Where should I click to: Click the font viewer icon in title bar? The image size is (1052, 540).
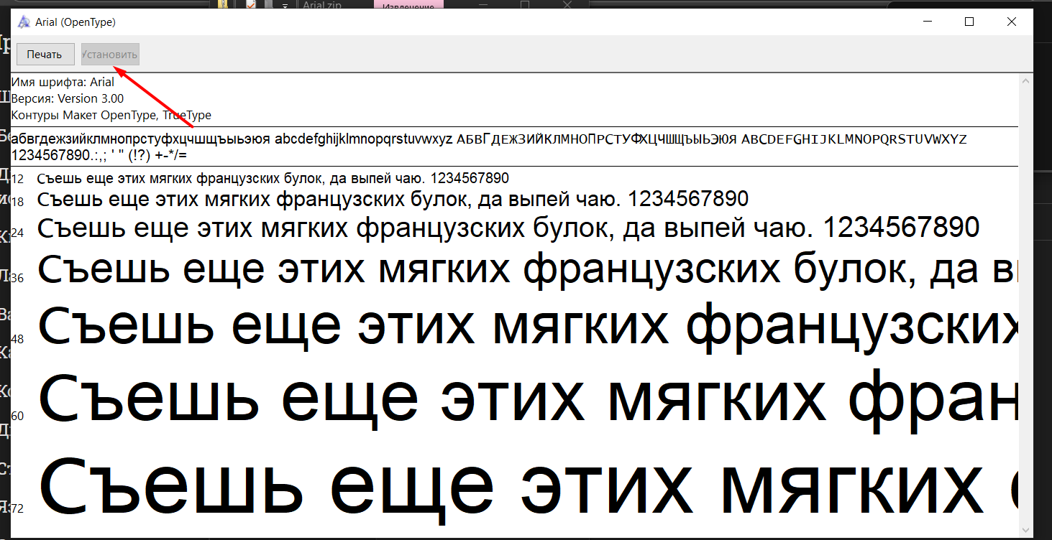(x=24, y=22)
